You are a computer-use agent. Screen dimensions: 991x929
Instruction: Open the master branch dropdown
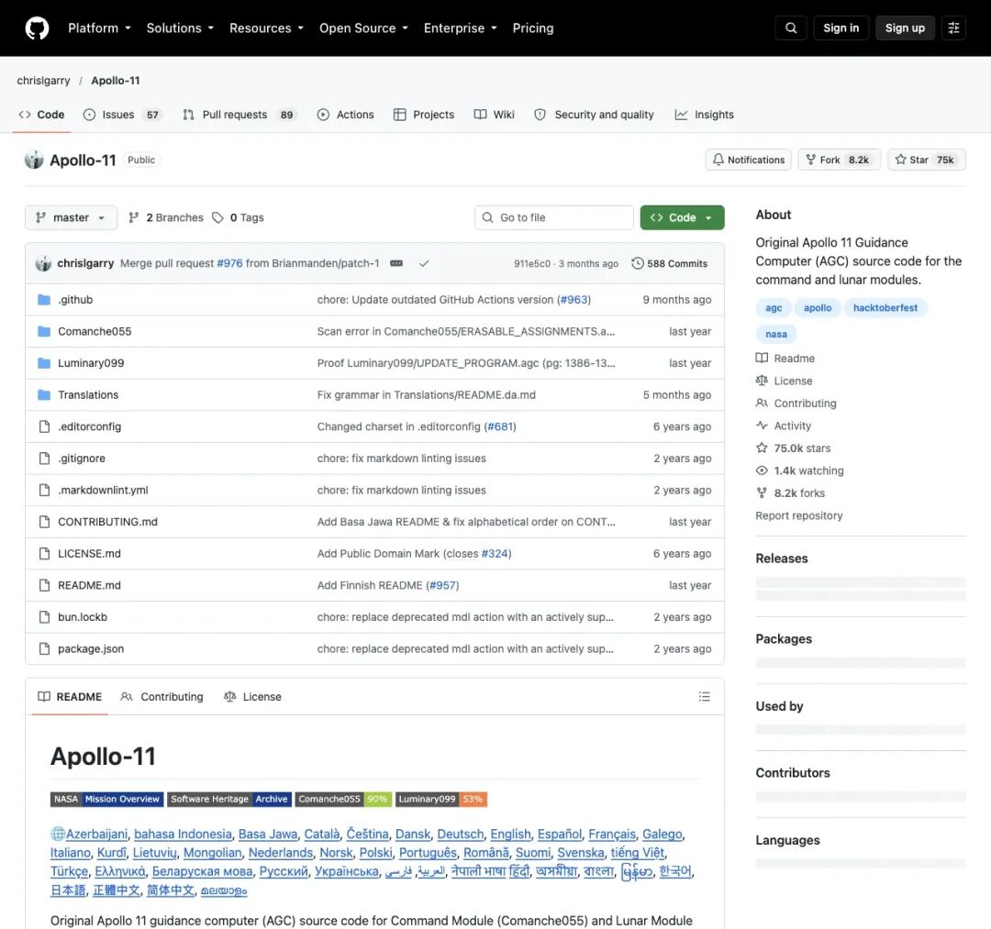point(71,217)
